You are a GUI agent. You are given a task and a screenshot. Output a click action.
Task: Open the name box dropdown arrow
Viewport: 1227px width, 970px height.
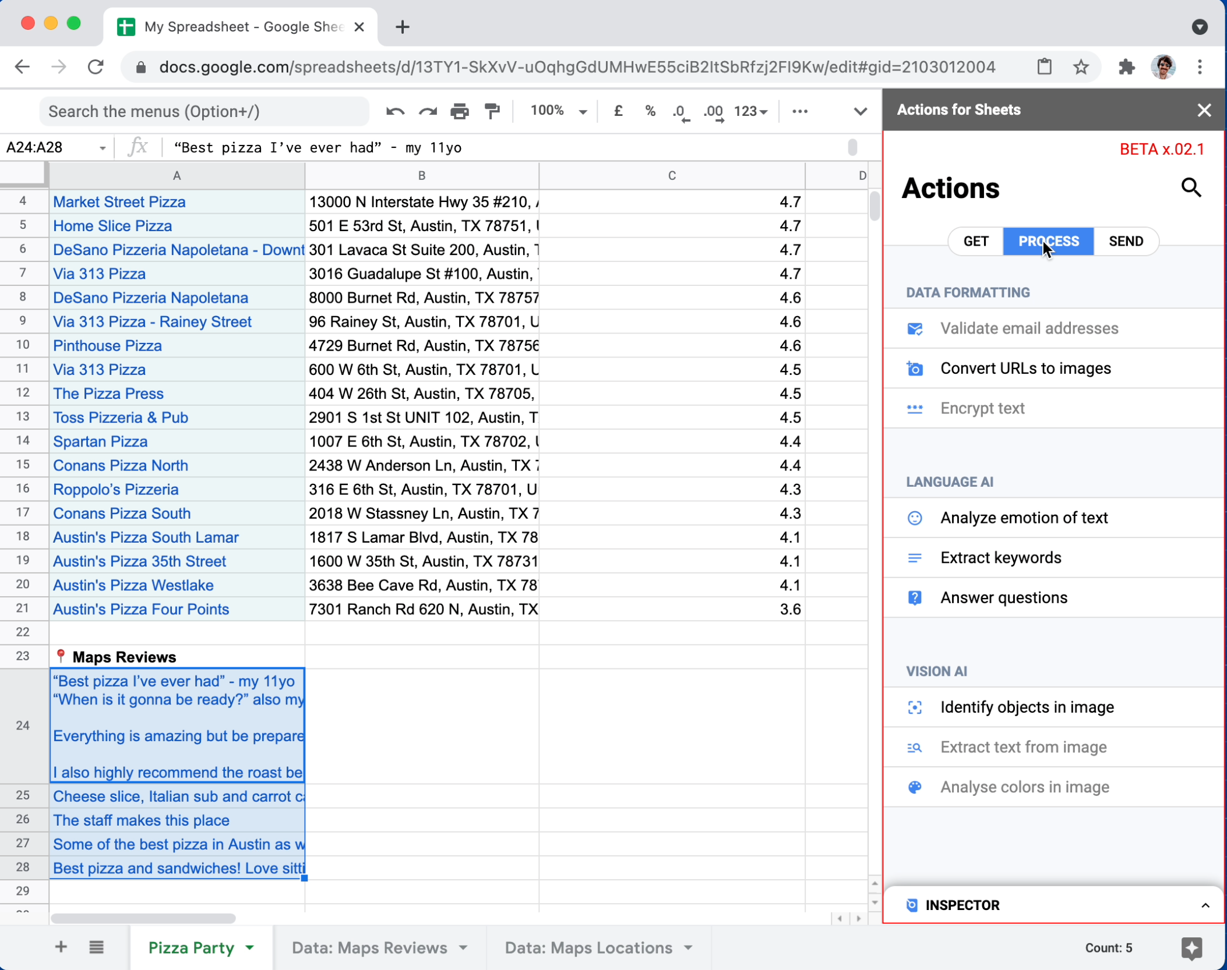[x=103, y=148]
